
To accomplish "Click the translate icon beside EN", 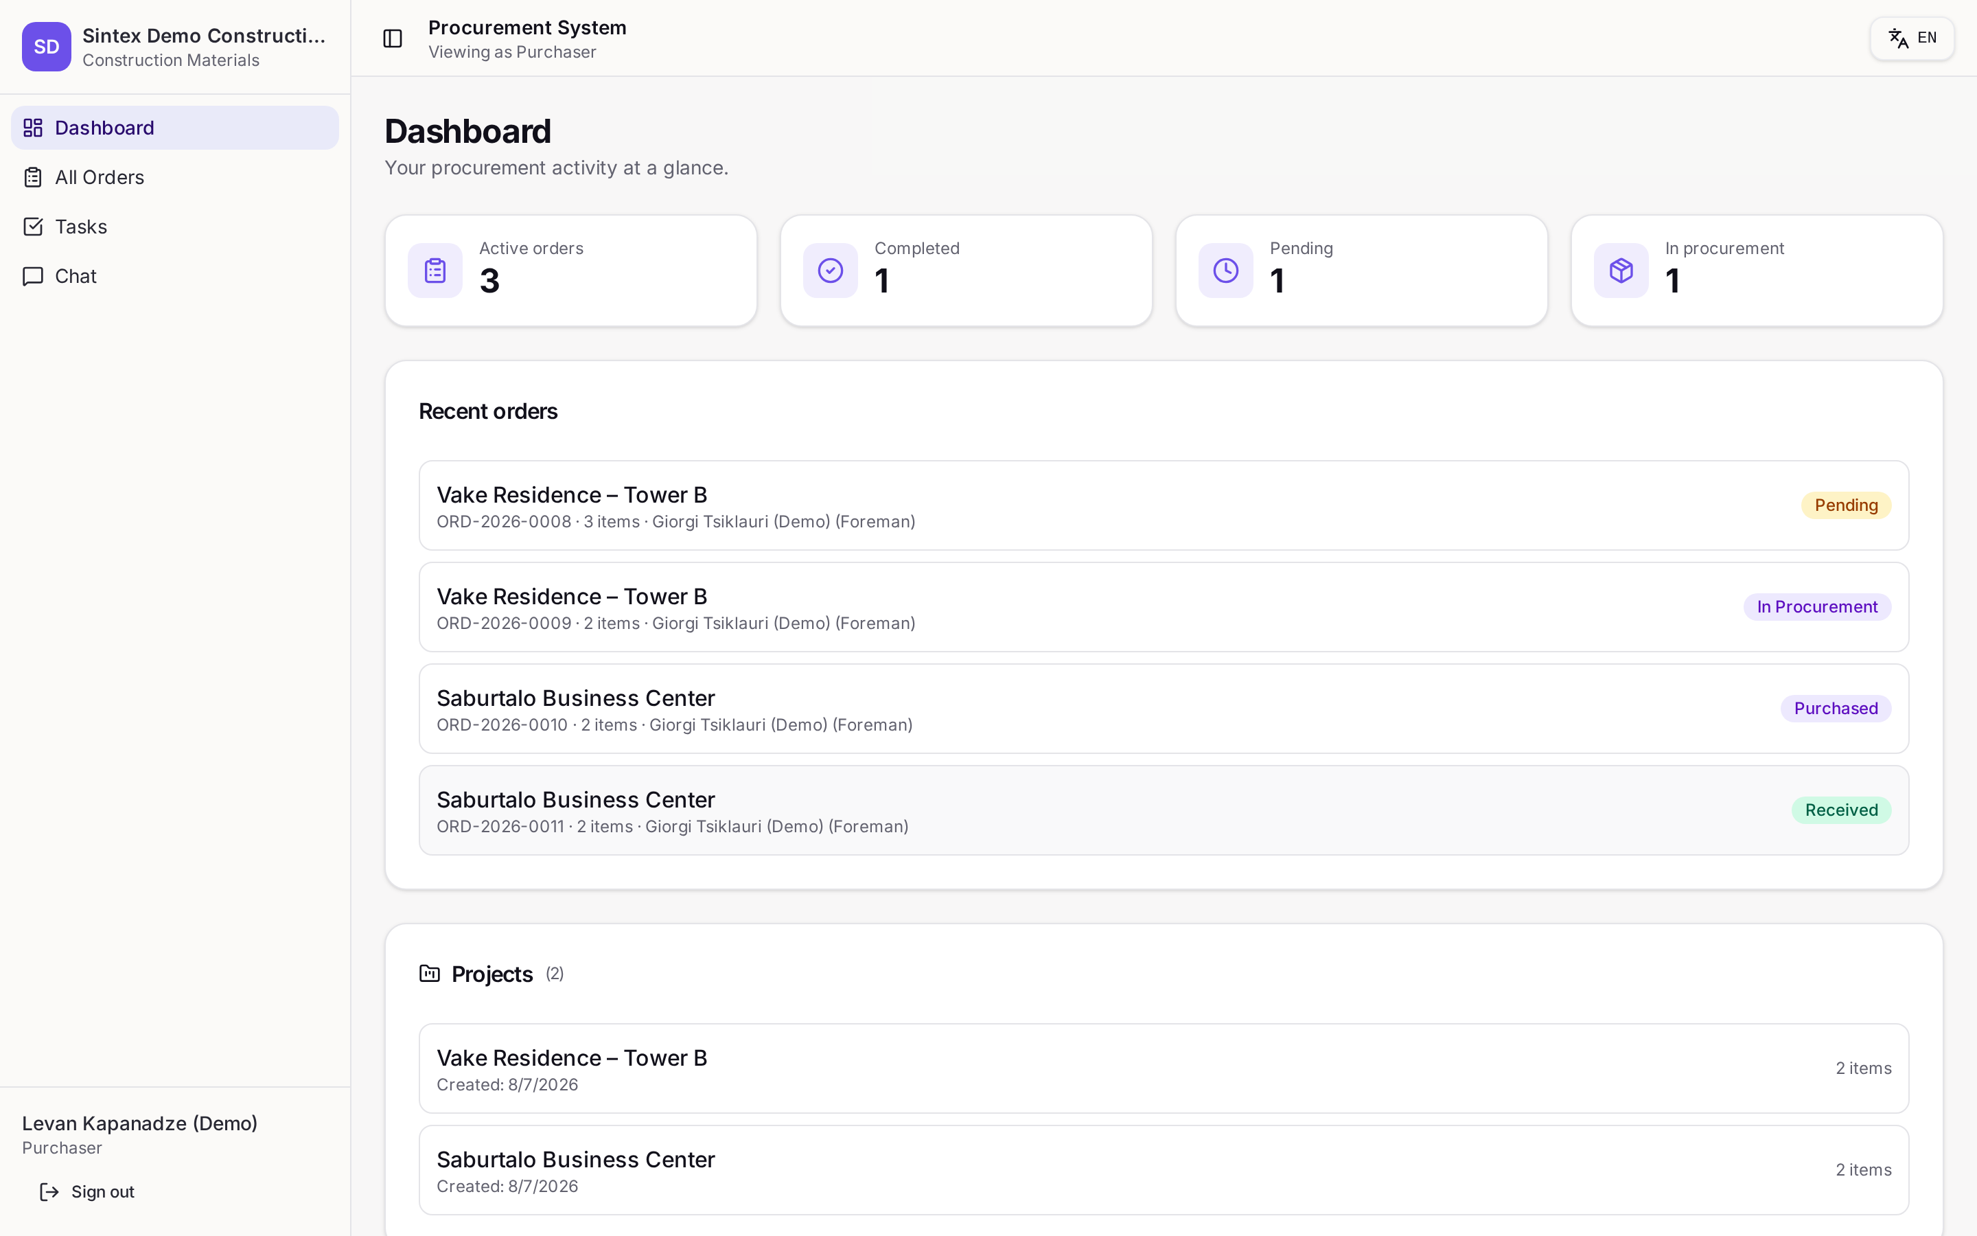I will coord(1899,38).
